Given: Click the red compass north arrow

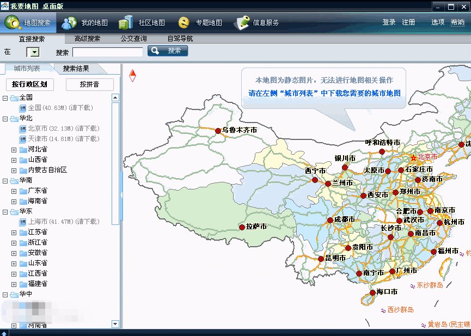Looking at the screenshot, I should (132, 76).
